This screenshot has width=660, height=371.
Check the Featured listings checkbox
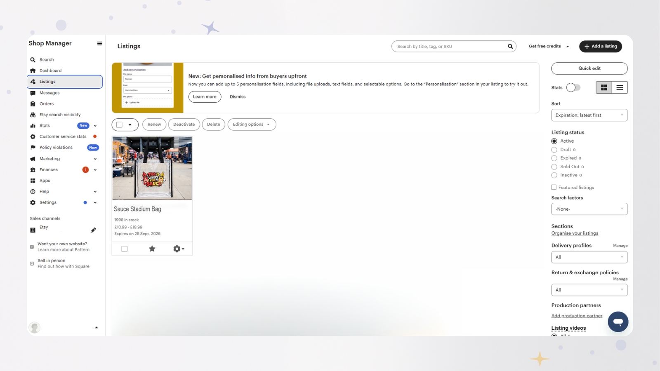tap(554, 187)
